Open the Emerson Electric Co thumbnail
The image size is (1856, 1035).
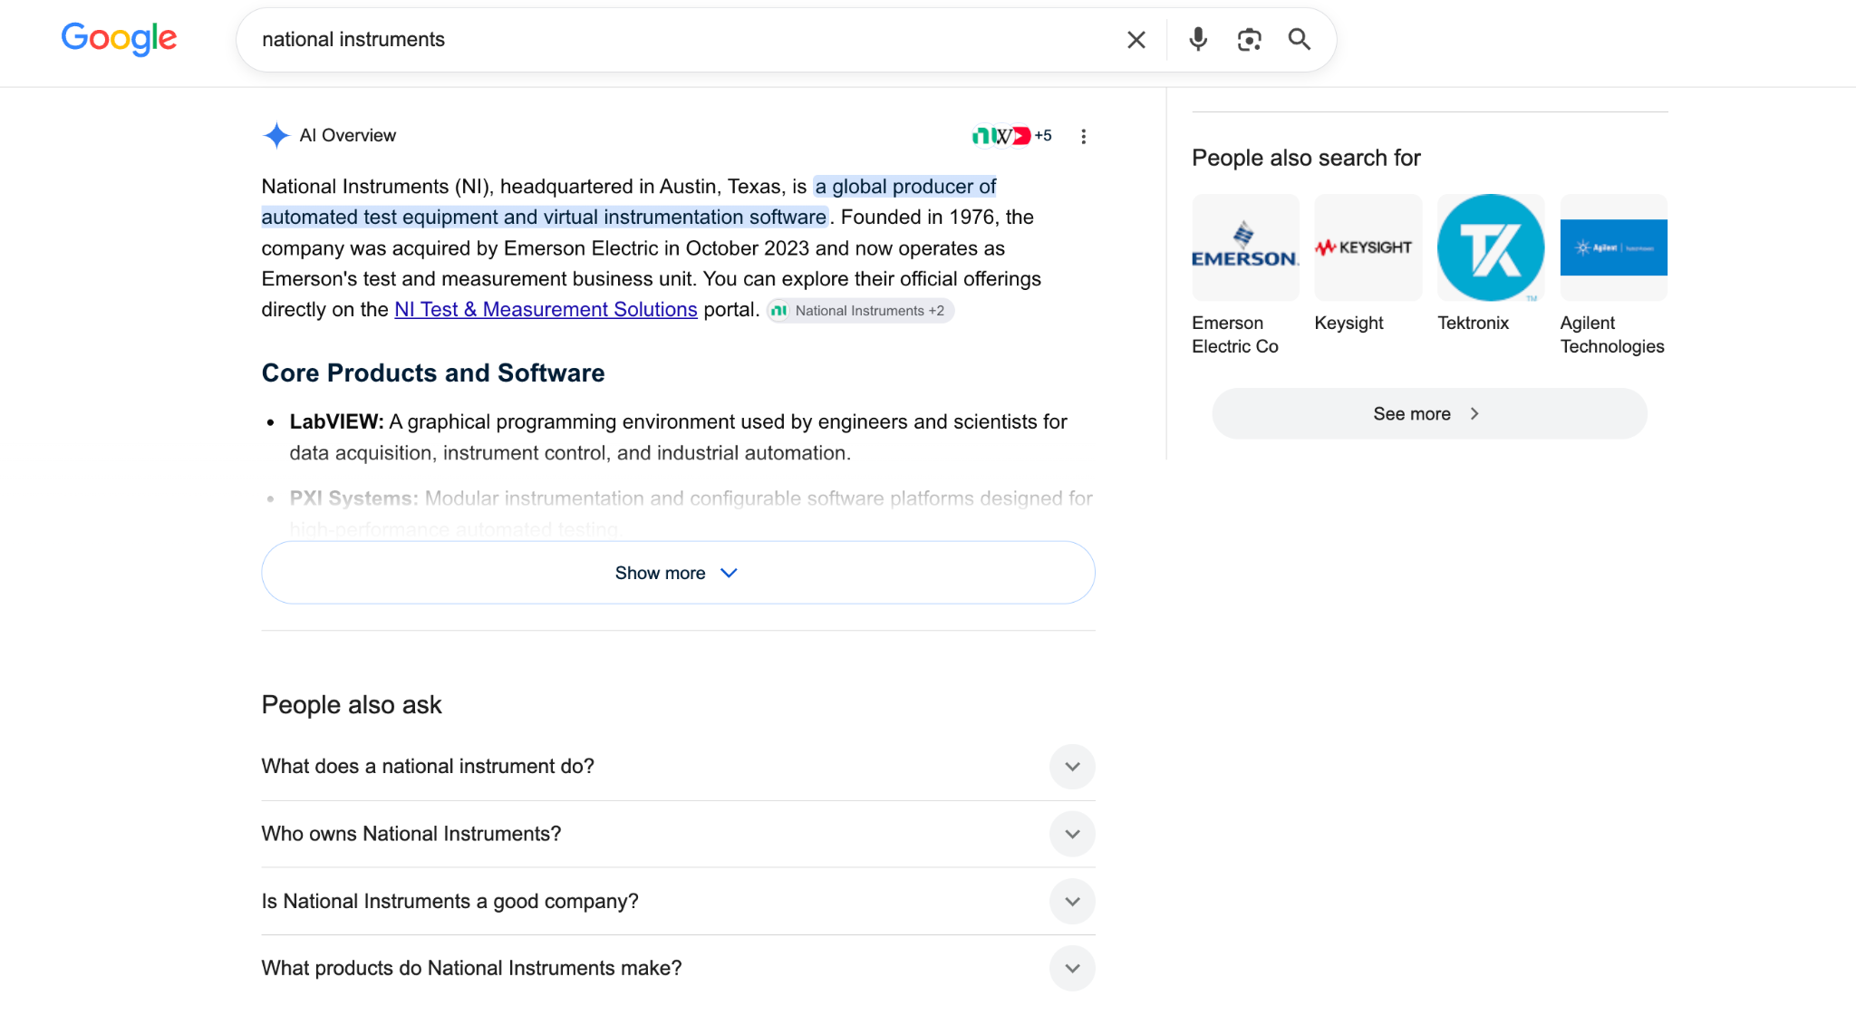1245,247
